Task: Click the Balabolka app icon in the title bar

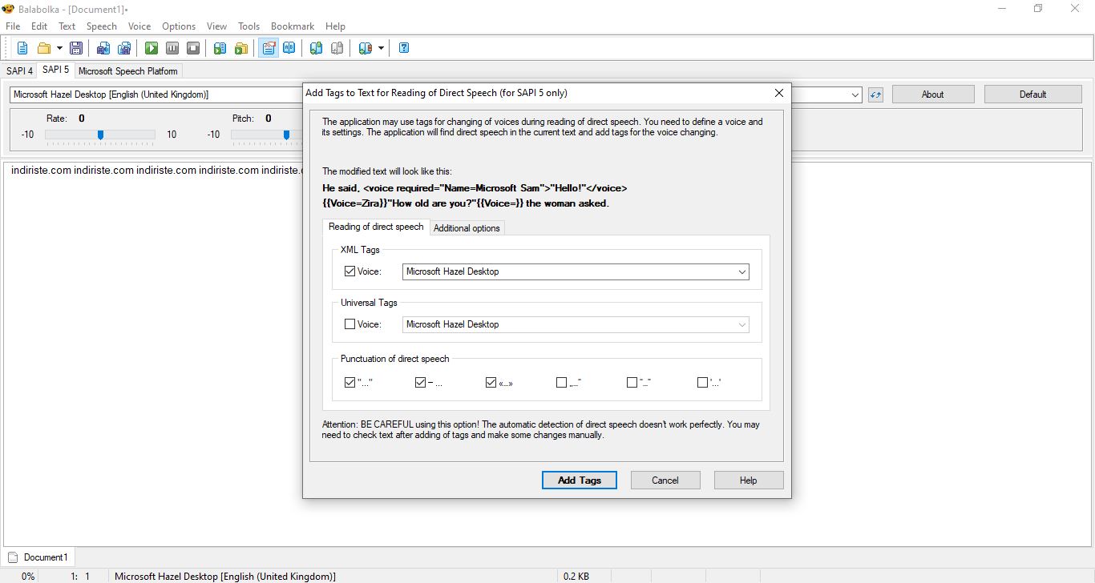Action: (9, 9)
